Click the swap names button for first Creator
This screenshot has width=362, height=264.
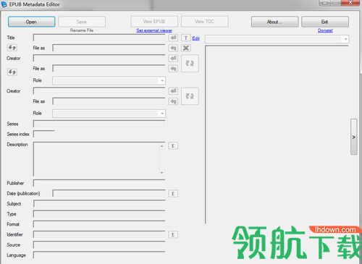[190, 64]
